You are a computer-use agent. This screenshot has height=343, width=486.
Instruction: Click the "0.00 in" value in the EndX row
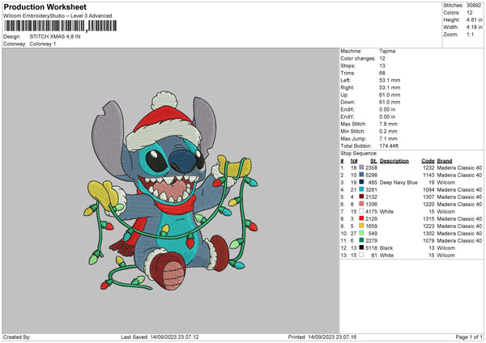387,109
